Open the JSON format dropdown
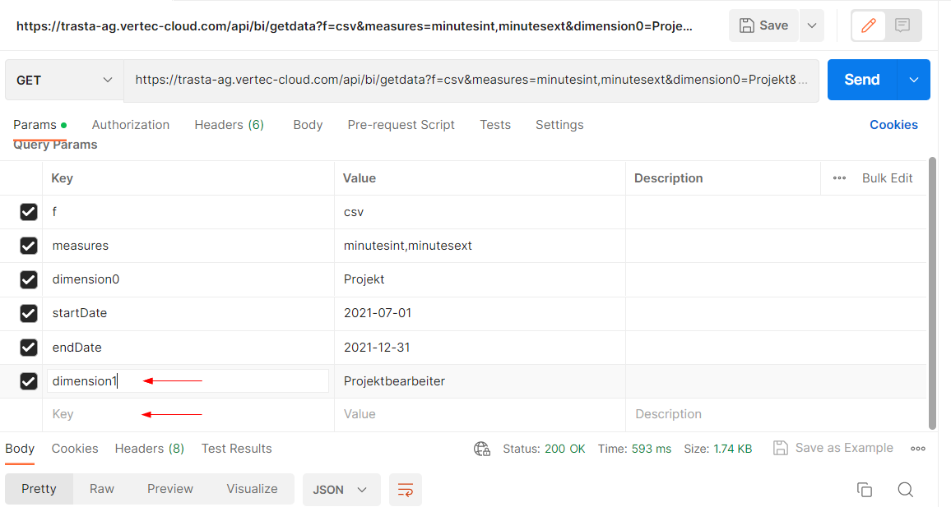 coord(341,490)
